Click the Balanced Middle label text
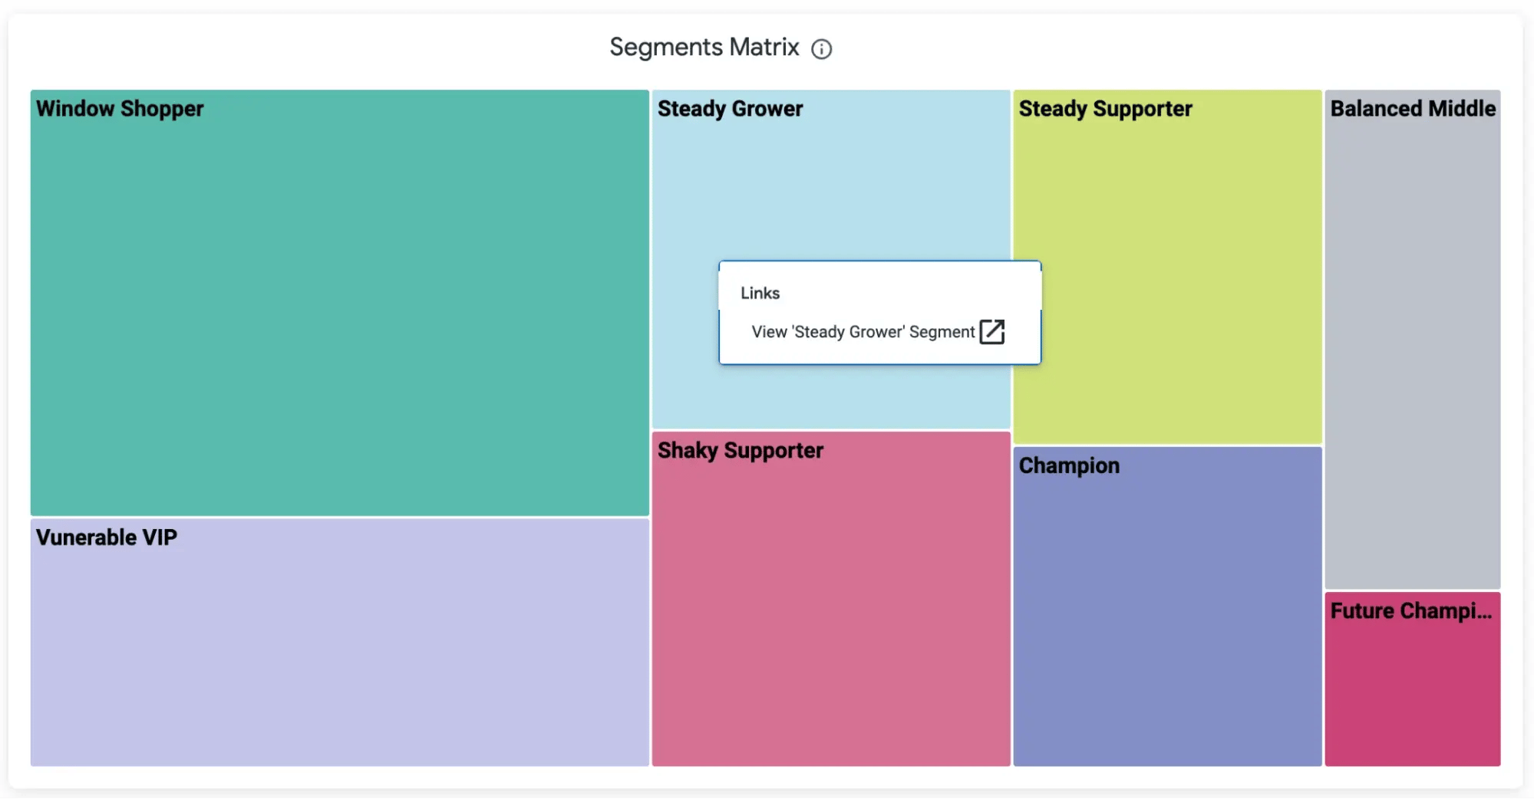This screenshot has width=1534, height=799. coord(1412,109)
